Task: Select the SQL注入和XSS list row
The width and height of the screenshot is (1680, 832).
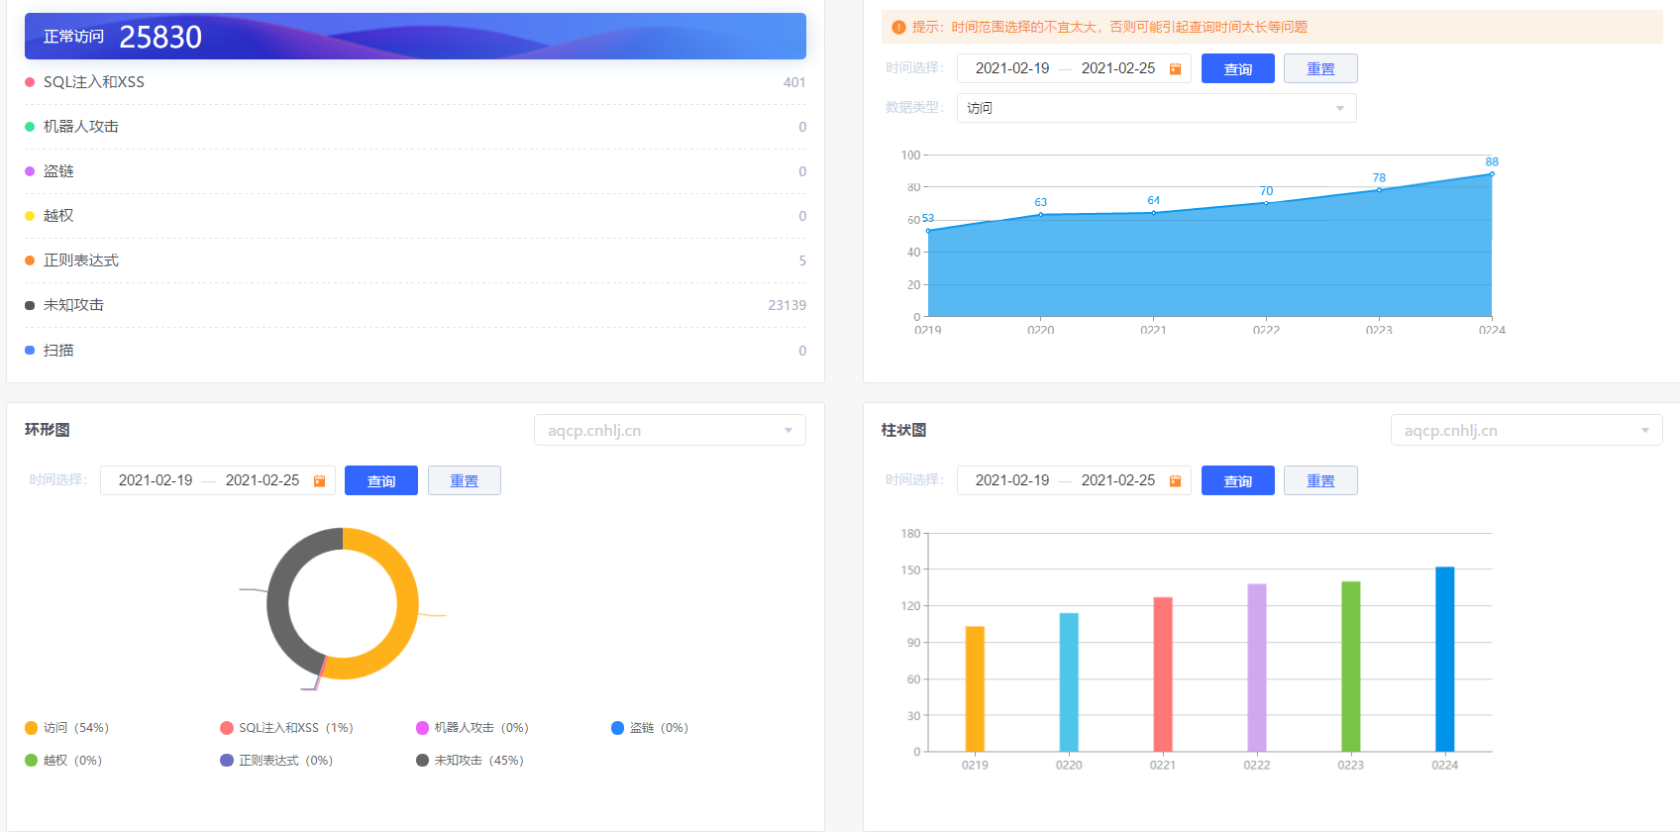Action: click(415, 82)
